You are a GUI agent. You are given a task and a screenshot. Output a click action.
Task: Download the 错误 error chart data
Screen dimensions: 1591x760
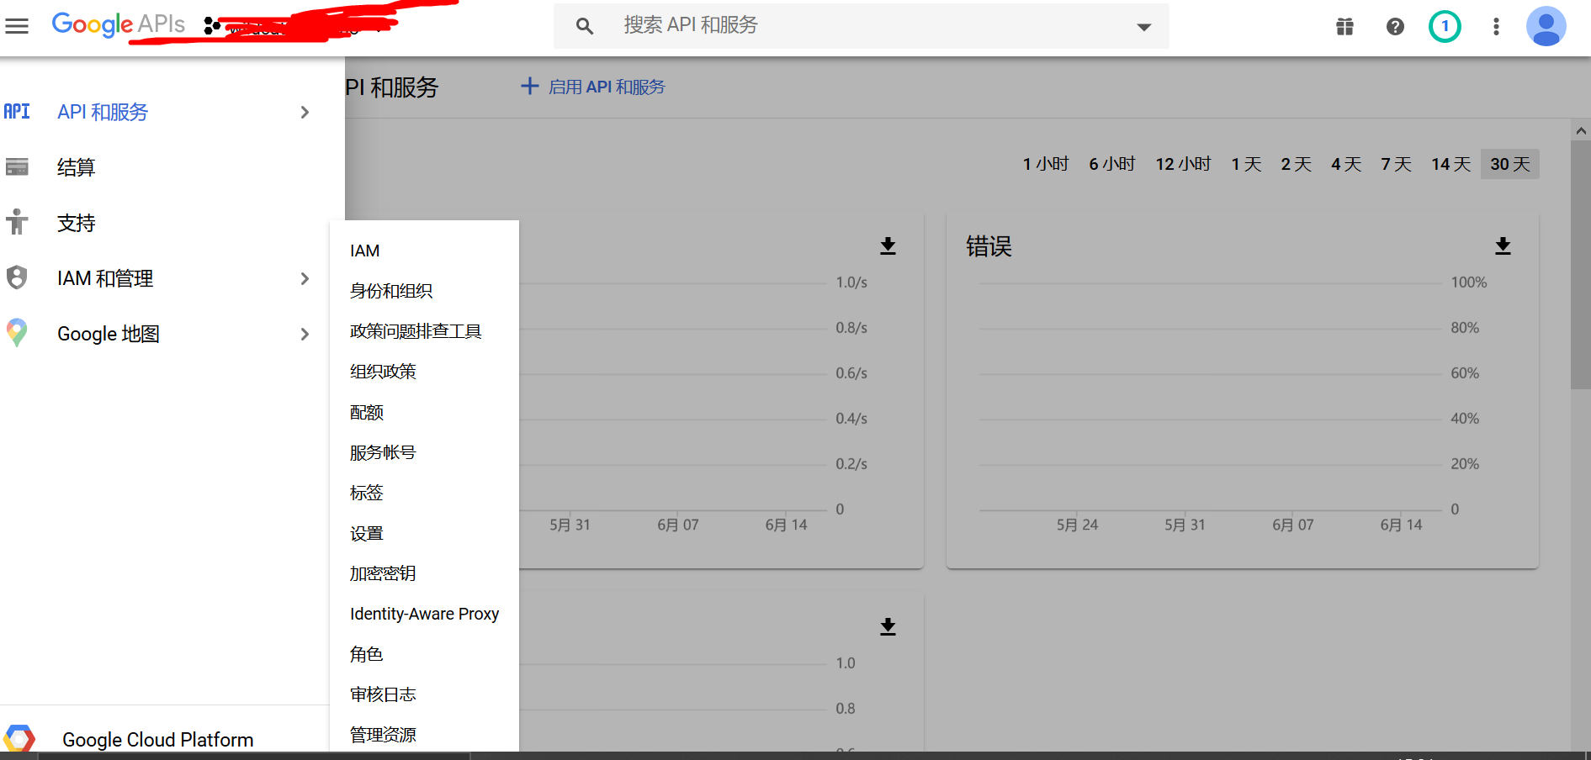coord(1503,245)
